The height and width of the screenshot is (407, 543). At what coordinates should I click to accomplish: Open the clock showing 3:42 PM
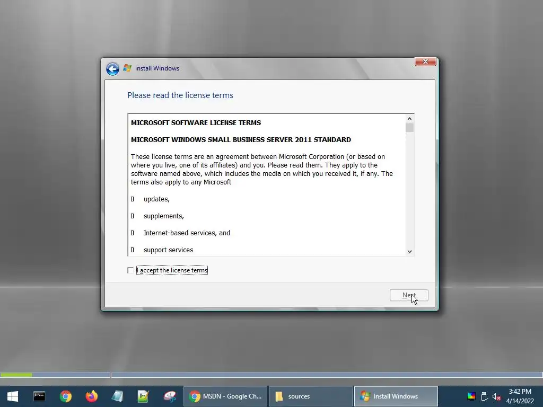[520, 396]
